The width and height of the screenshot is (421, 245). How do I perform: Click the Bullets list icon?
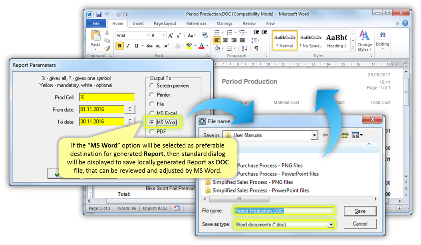pyautogui.click(x=216, y=32)
